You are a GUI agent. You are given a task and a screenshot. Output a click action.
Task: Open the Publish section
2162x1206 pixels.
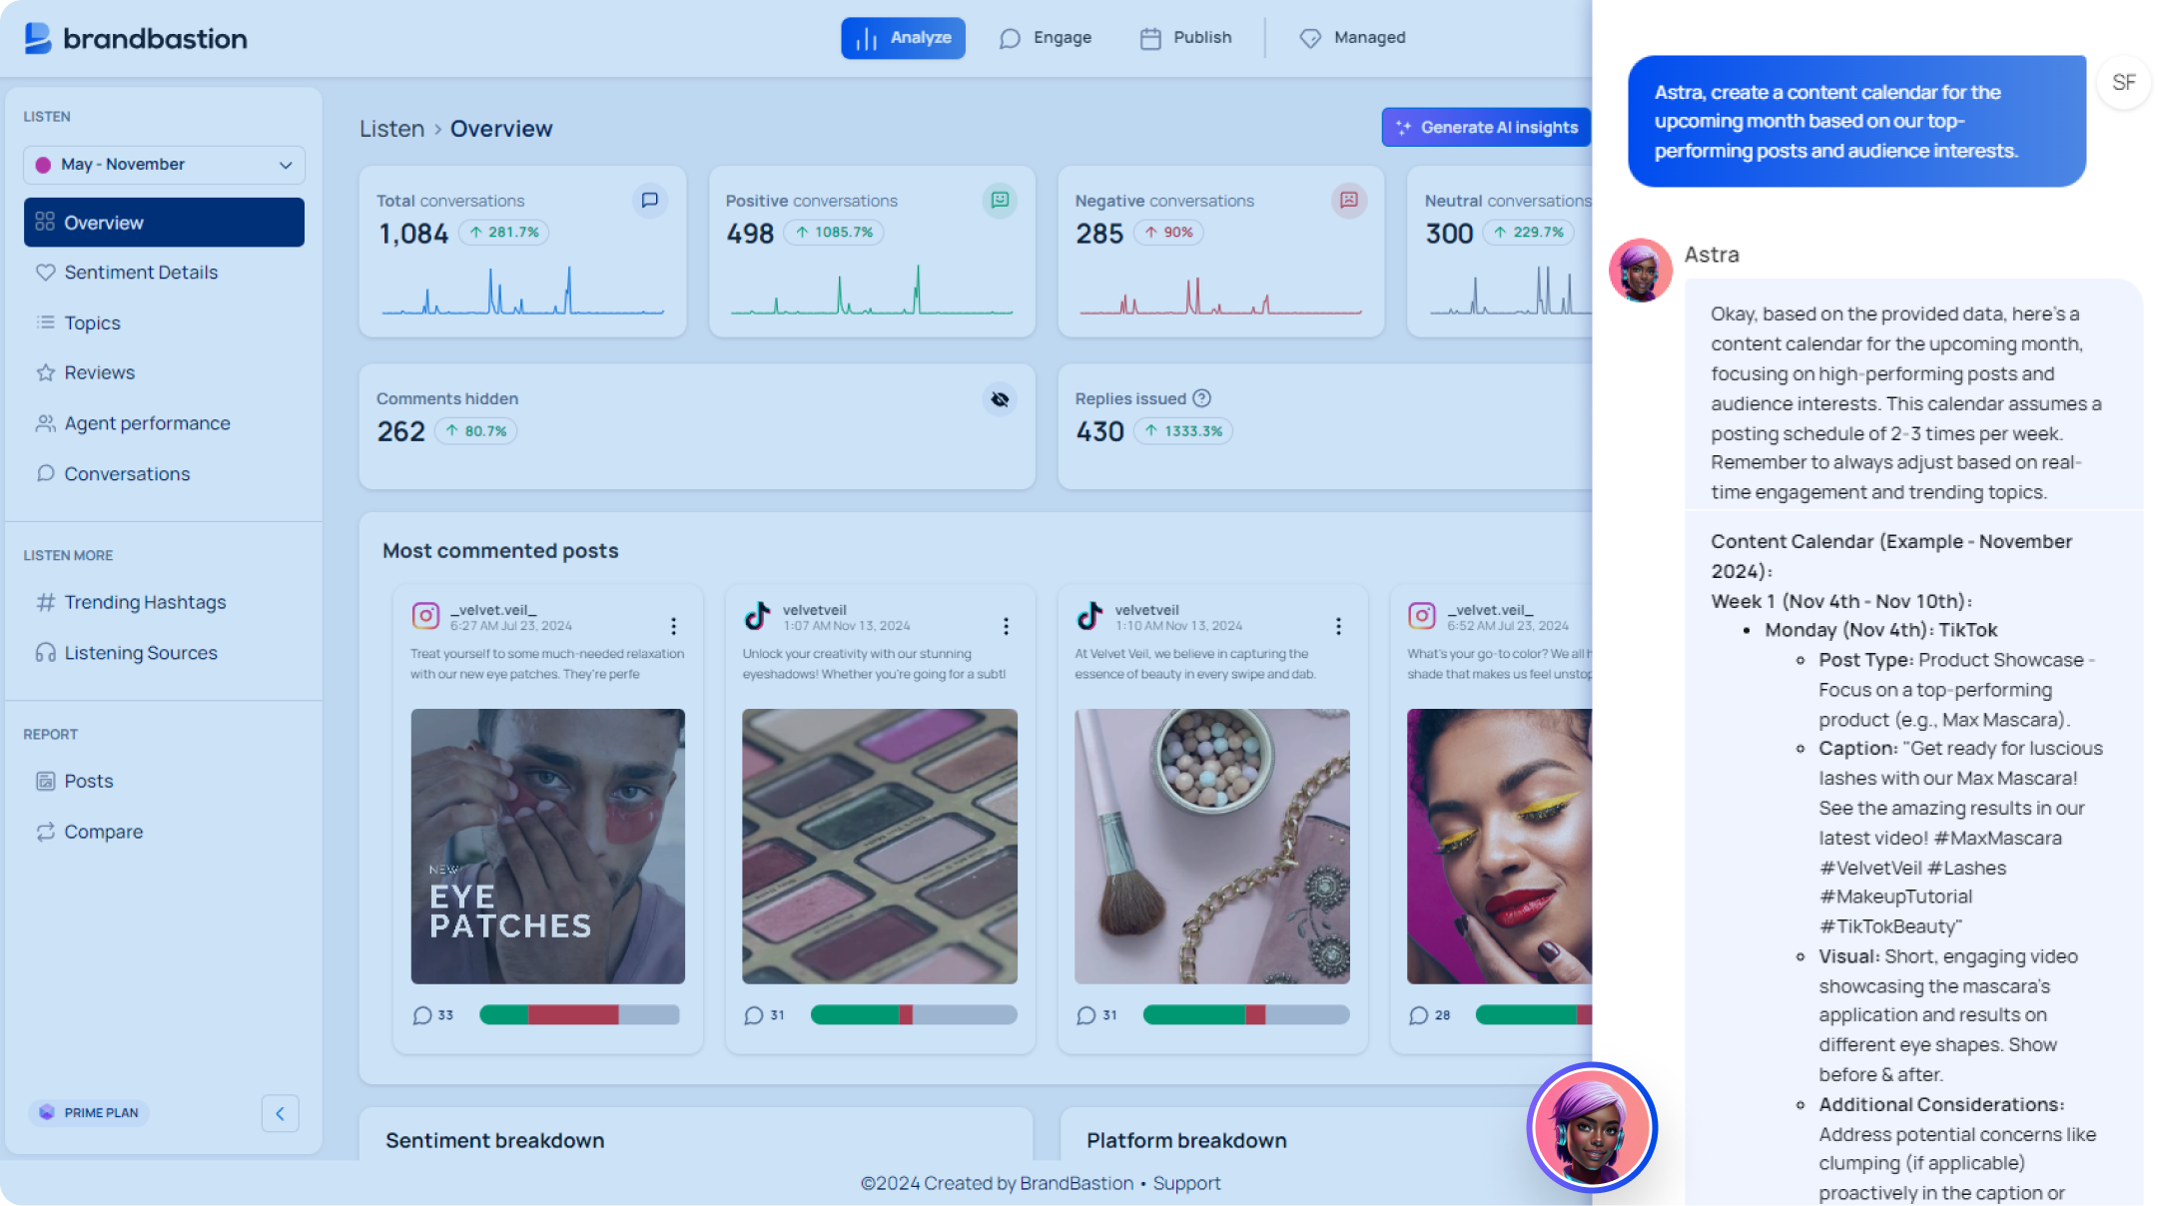[1186, 38]
